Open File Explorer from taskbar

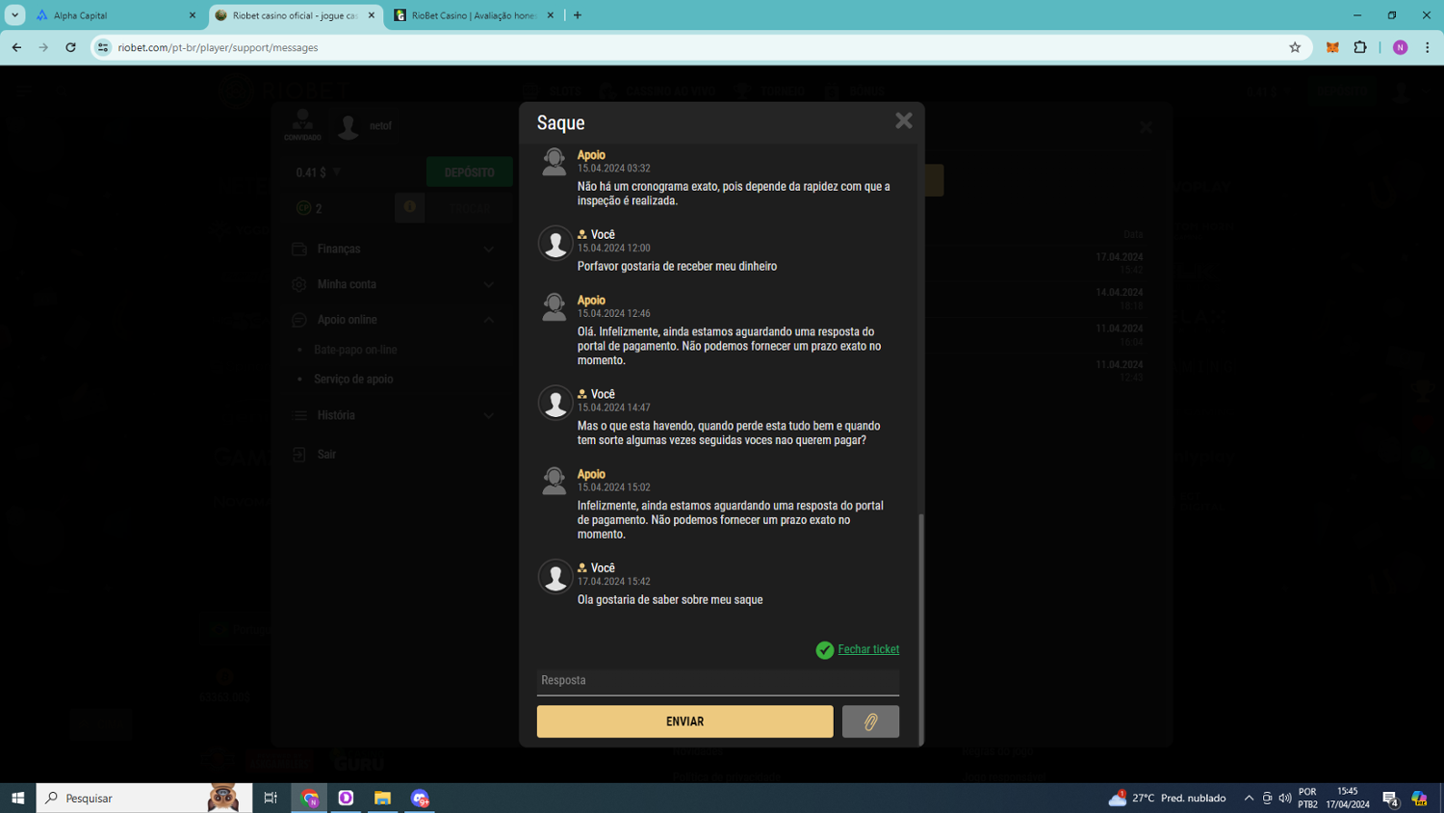tap(382, 798)
